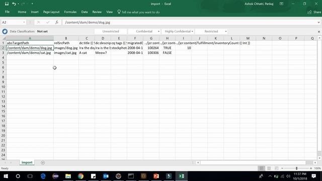Open File Explorer from taskbar
This screenshot has height=181, width=322.
[x=68, y=176]
